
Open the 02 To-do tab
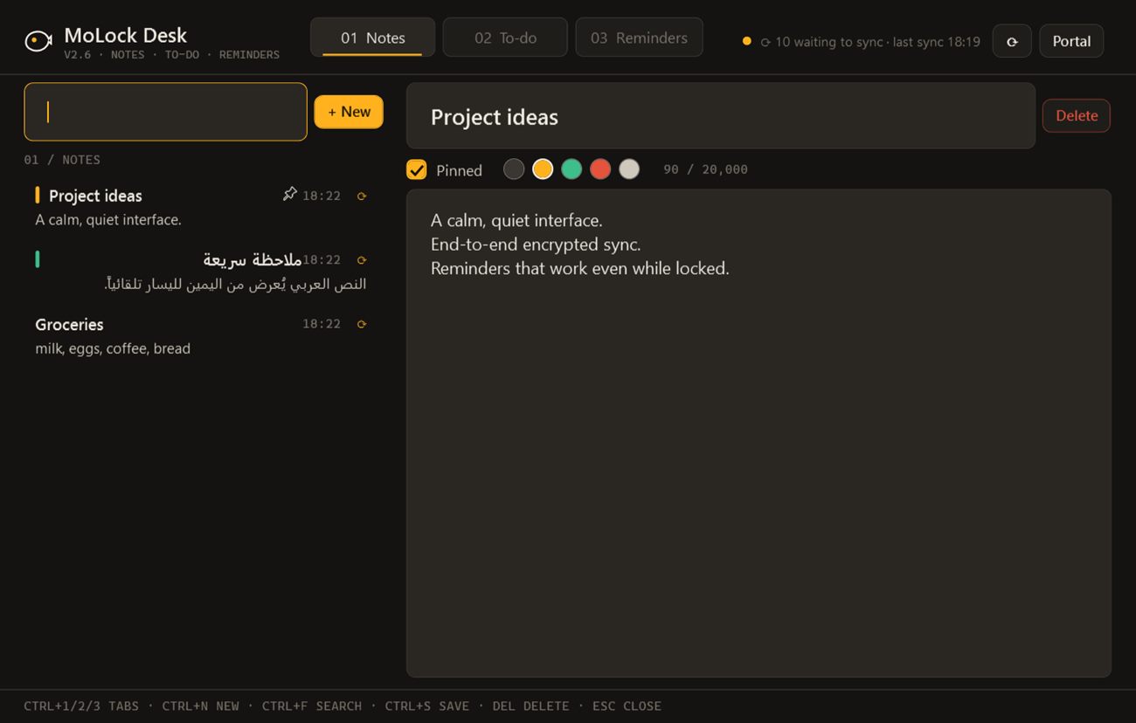pos(505,38)
